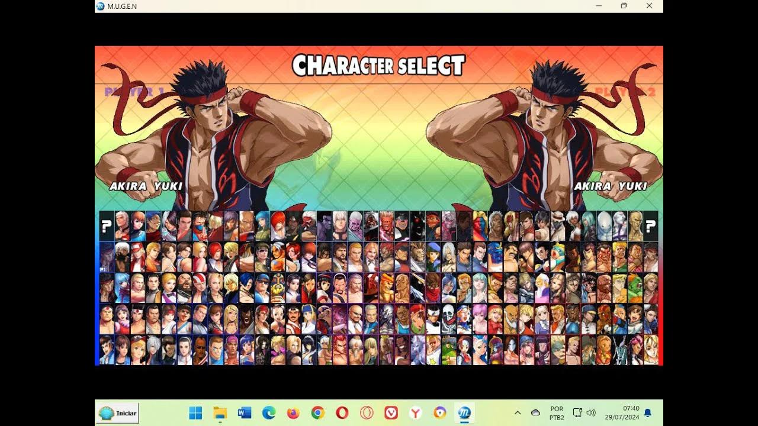Click the Iniciar start button
758x426 pixels.
(x=117, y=413)
